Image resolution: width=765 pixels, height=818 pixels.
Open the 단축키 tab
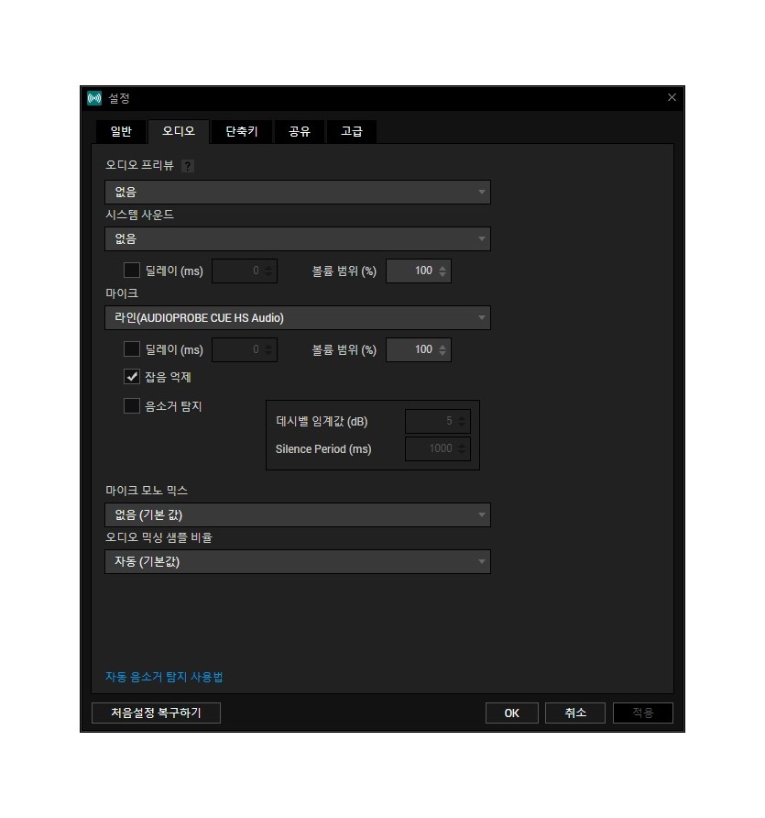242,131
